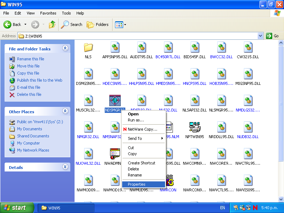This screenshot has width=284, height=213.
Task: Select the APPSNP95.DLL file icon
Action: [115, 48]
